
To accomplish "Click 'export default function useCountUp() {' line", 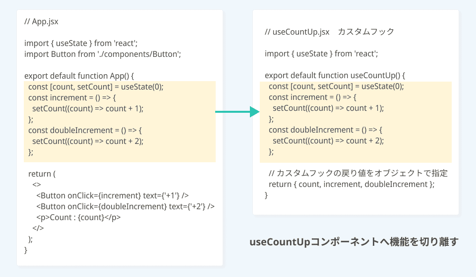I will (x=335, y=76).
